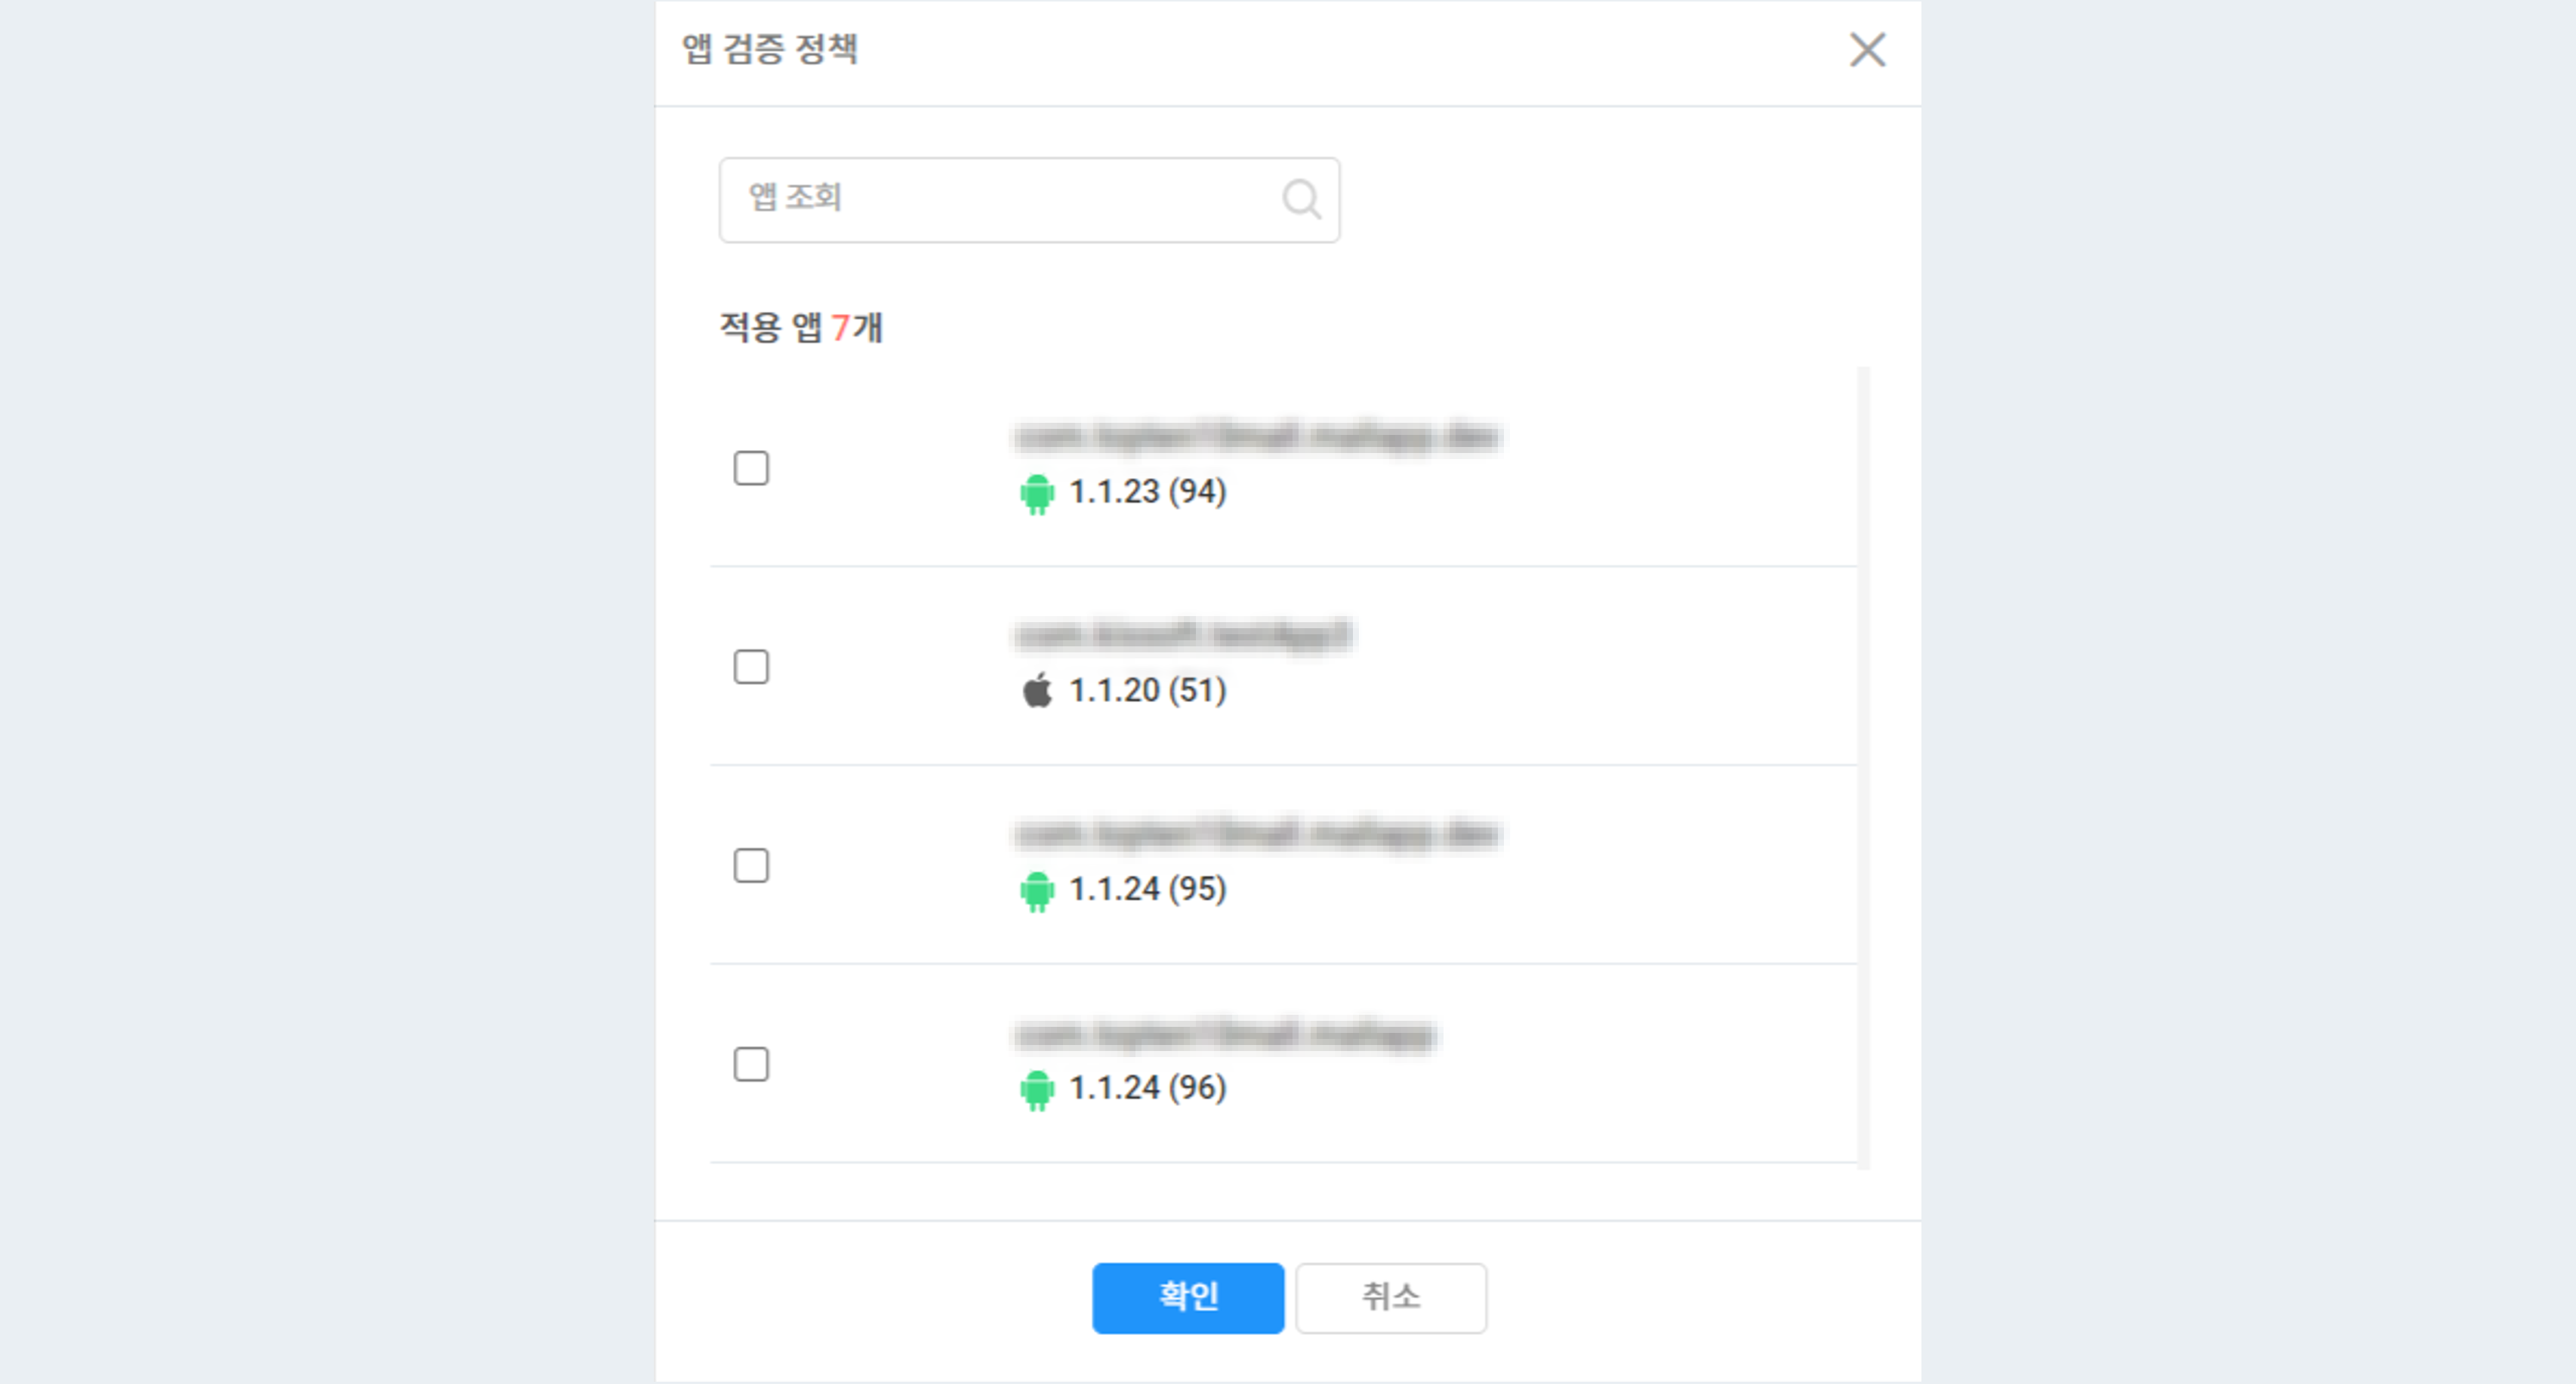2576x1384 pixels.
Task: Click the version text 1.1.24 (95)
Action: [x=1147, y=889]
